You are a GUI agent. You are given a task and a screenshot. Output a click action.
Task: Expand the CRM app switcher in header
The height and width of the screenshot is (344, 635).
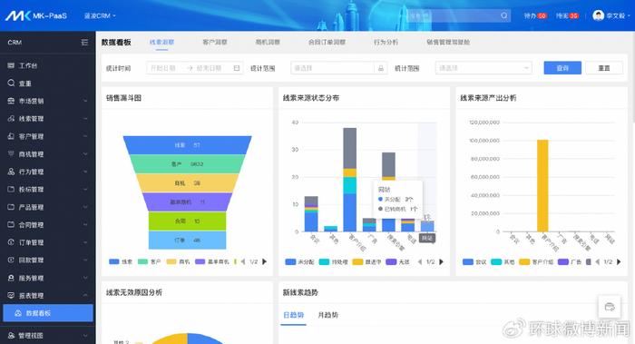[100, 15]
